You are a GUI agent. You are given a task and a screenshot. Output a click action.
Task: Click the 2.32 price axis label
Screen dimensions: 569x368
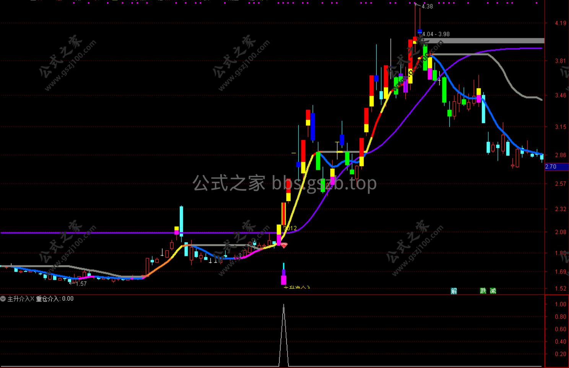point(561,209)
